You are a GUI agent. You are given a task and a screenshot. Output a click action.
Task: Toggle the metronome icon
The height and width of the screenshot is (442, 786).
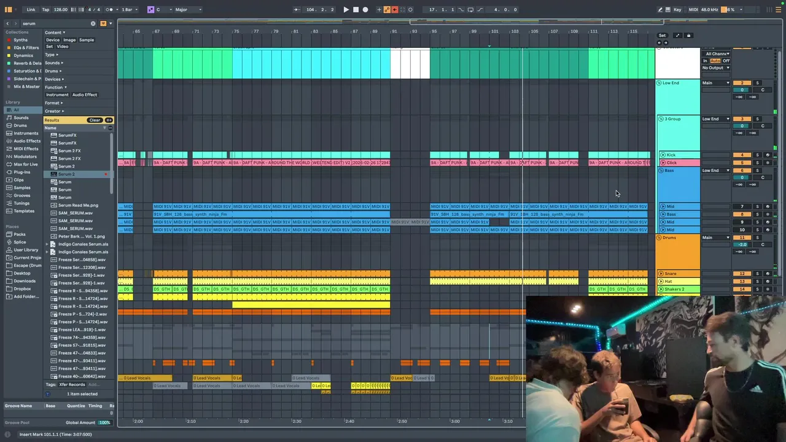[110, 9]
